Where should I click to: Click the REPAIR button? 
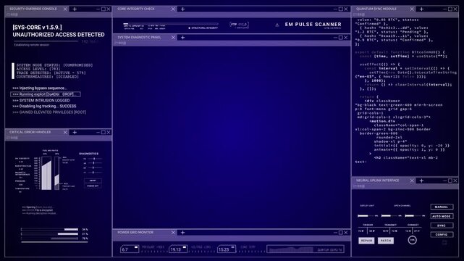[366, 241]
